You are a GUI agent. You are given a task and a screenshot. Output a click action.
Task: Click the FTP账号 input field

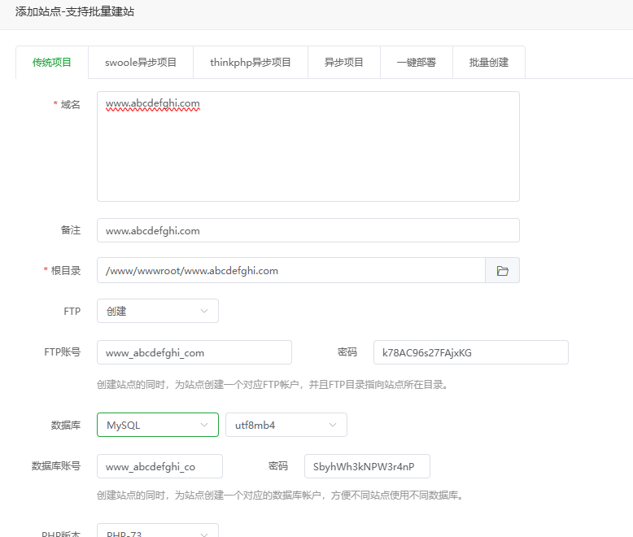(194, 352)
